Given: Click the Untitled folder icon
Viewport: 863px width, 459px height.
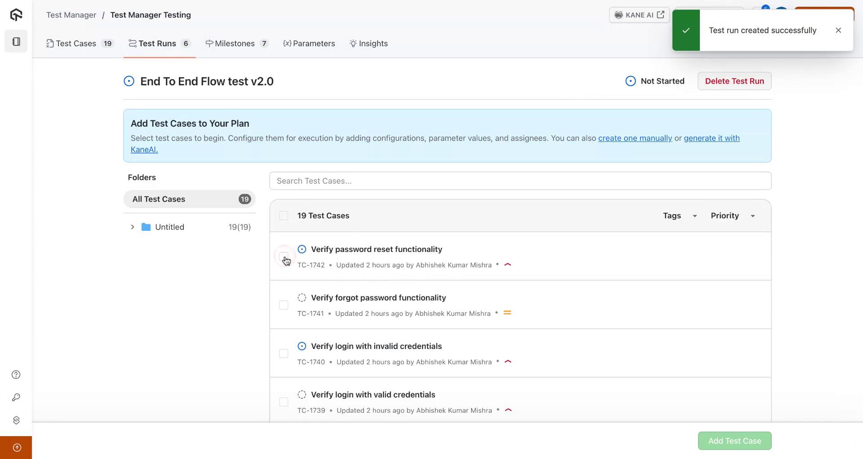Looking at the screenshot, I should 146,227.
